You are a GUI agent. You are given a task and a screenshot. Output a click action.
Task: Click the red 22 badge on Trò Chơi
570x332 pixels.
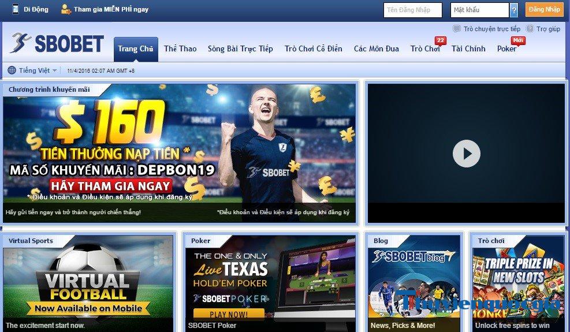coord(440,40)
